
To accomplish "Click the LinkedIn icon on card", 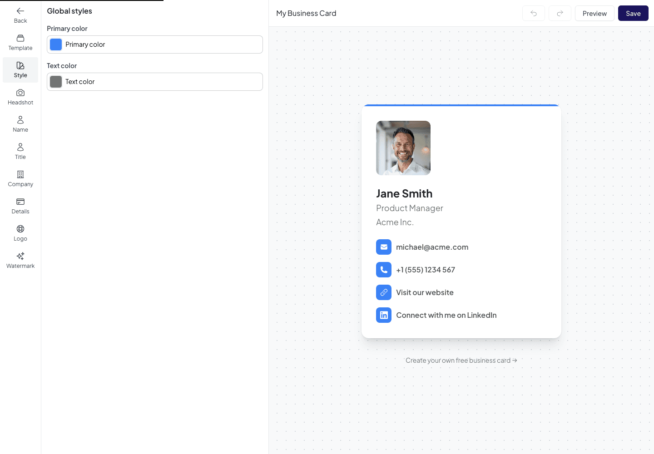I will click(x=384, y=315).
